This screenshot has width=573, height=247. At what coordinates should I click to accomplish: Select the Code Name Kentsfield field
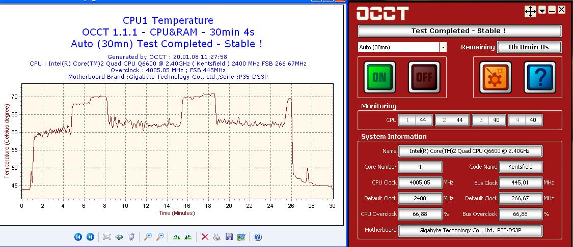(x=521, y=167)
